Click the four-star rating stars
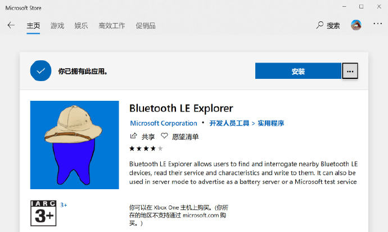This screenshot has height=232, width=388. click(146, 149)
